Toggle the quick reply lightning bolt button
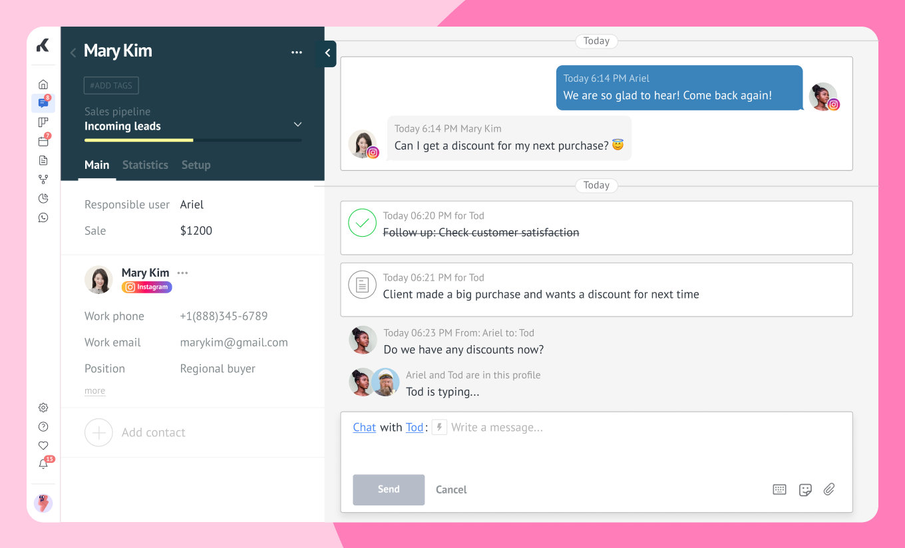905x548 pixels. pos(439,427)
